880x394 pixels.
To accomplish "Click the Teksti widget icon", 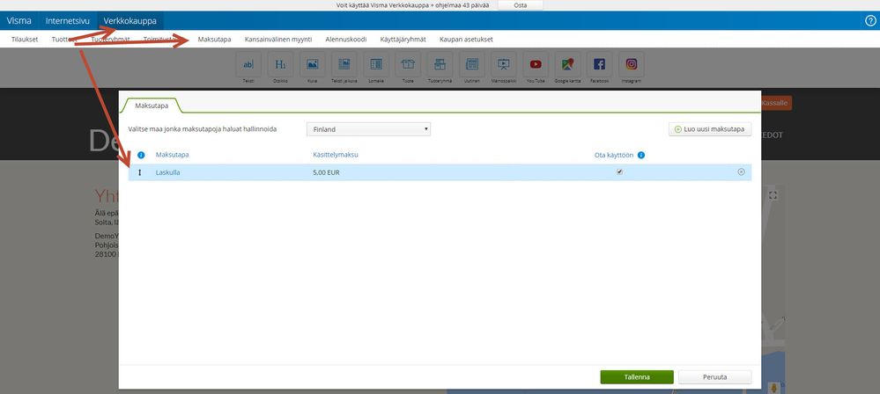I will point(248,64).
